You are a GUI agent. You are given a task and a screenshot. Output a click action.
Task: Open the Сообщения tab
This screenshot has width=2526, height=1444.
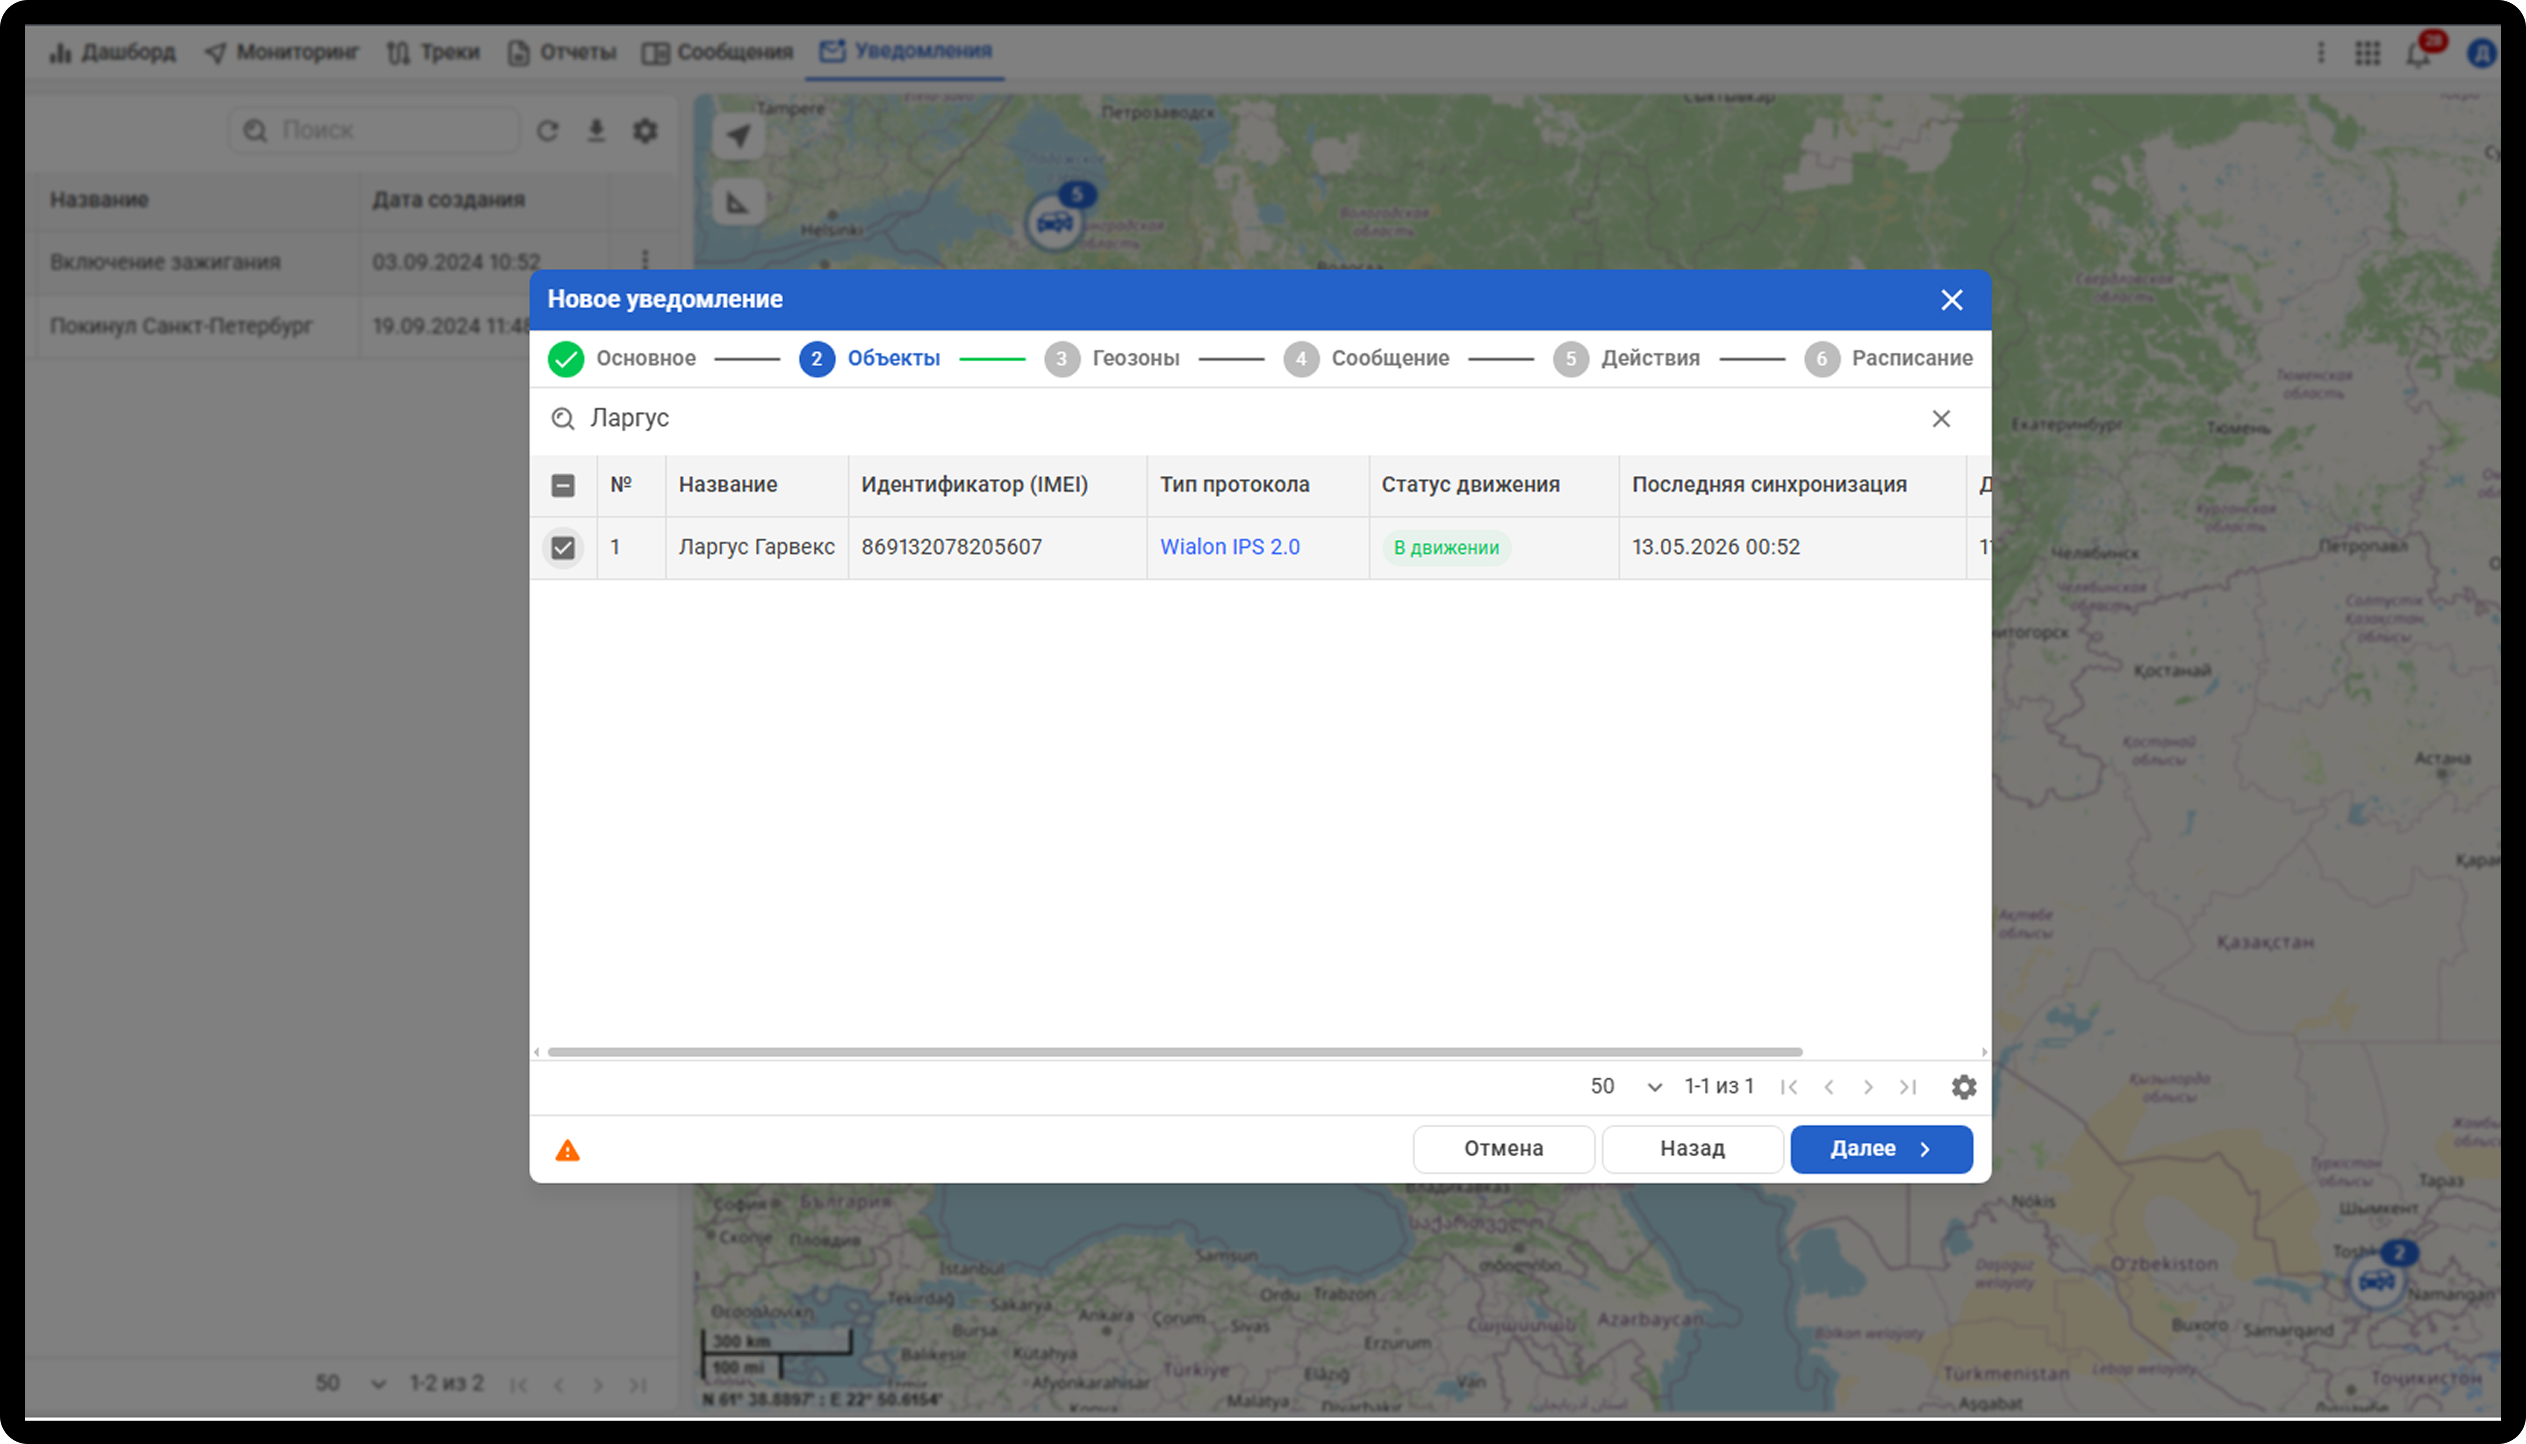pos(717,52)
